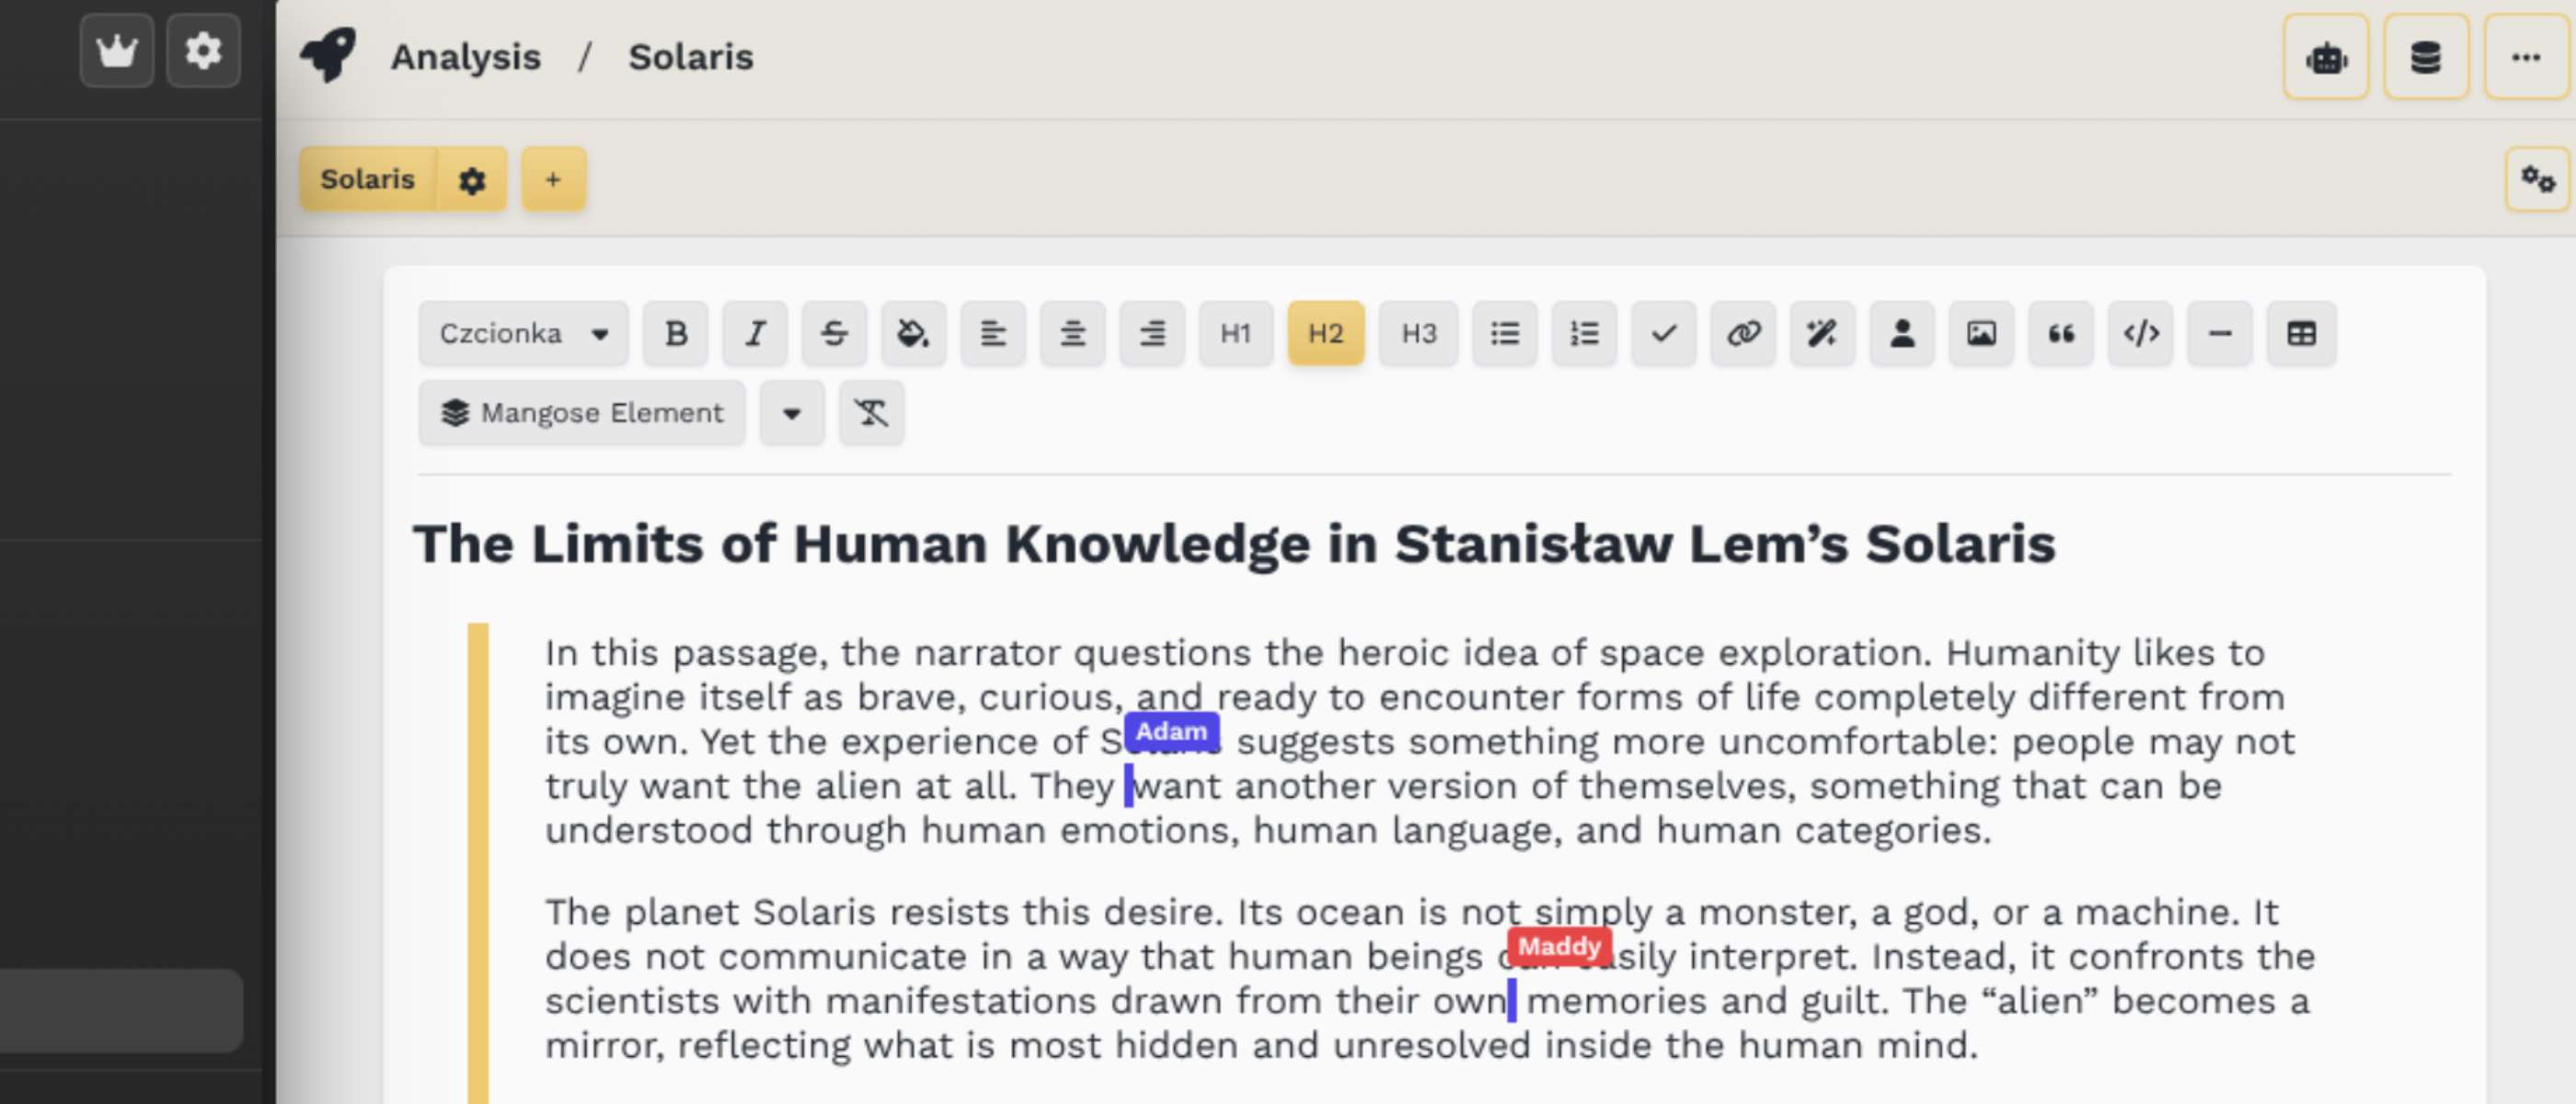Open the robot assistant icon button
The width and height of the screenshot is (2576, 1104).
click(2326, 57)
